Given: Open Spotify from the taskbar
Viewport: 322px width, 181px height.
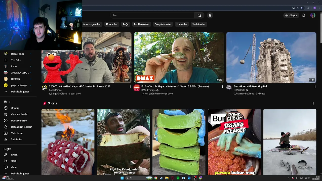Looking at the screenshot, I should coord(178,178).
